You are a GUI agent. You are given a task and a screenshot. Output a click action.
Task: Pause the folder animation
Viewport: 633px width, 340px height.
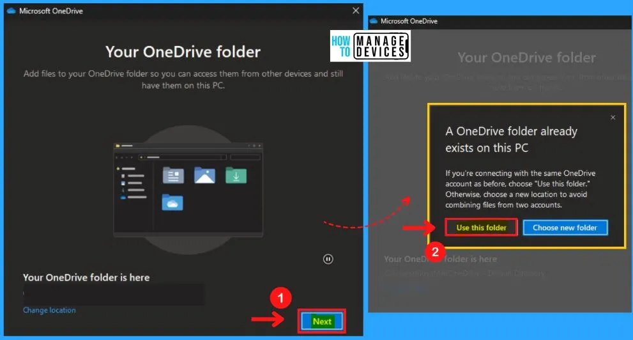(328, 259)
